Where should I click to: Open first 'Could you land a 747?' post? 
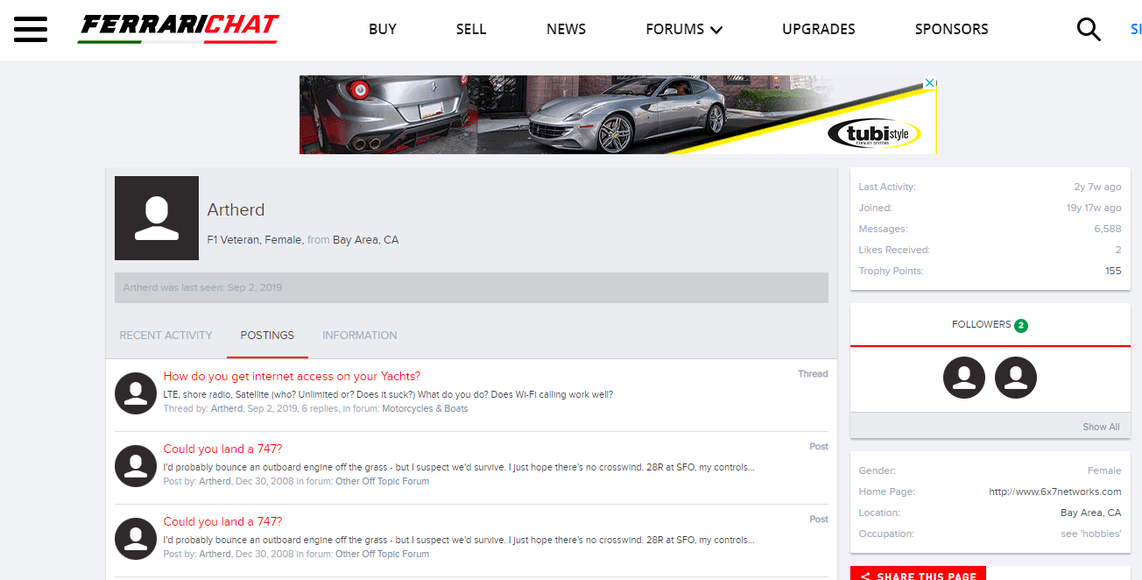click(x=222, y=449)
